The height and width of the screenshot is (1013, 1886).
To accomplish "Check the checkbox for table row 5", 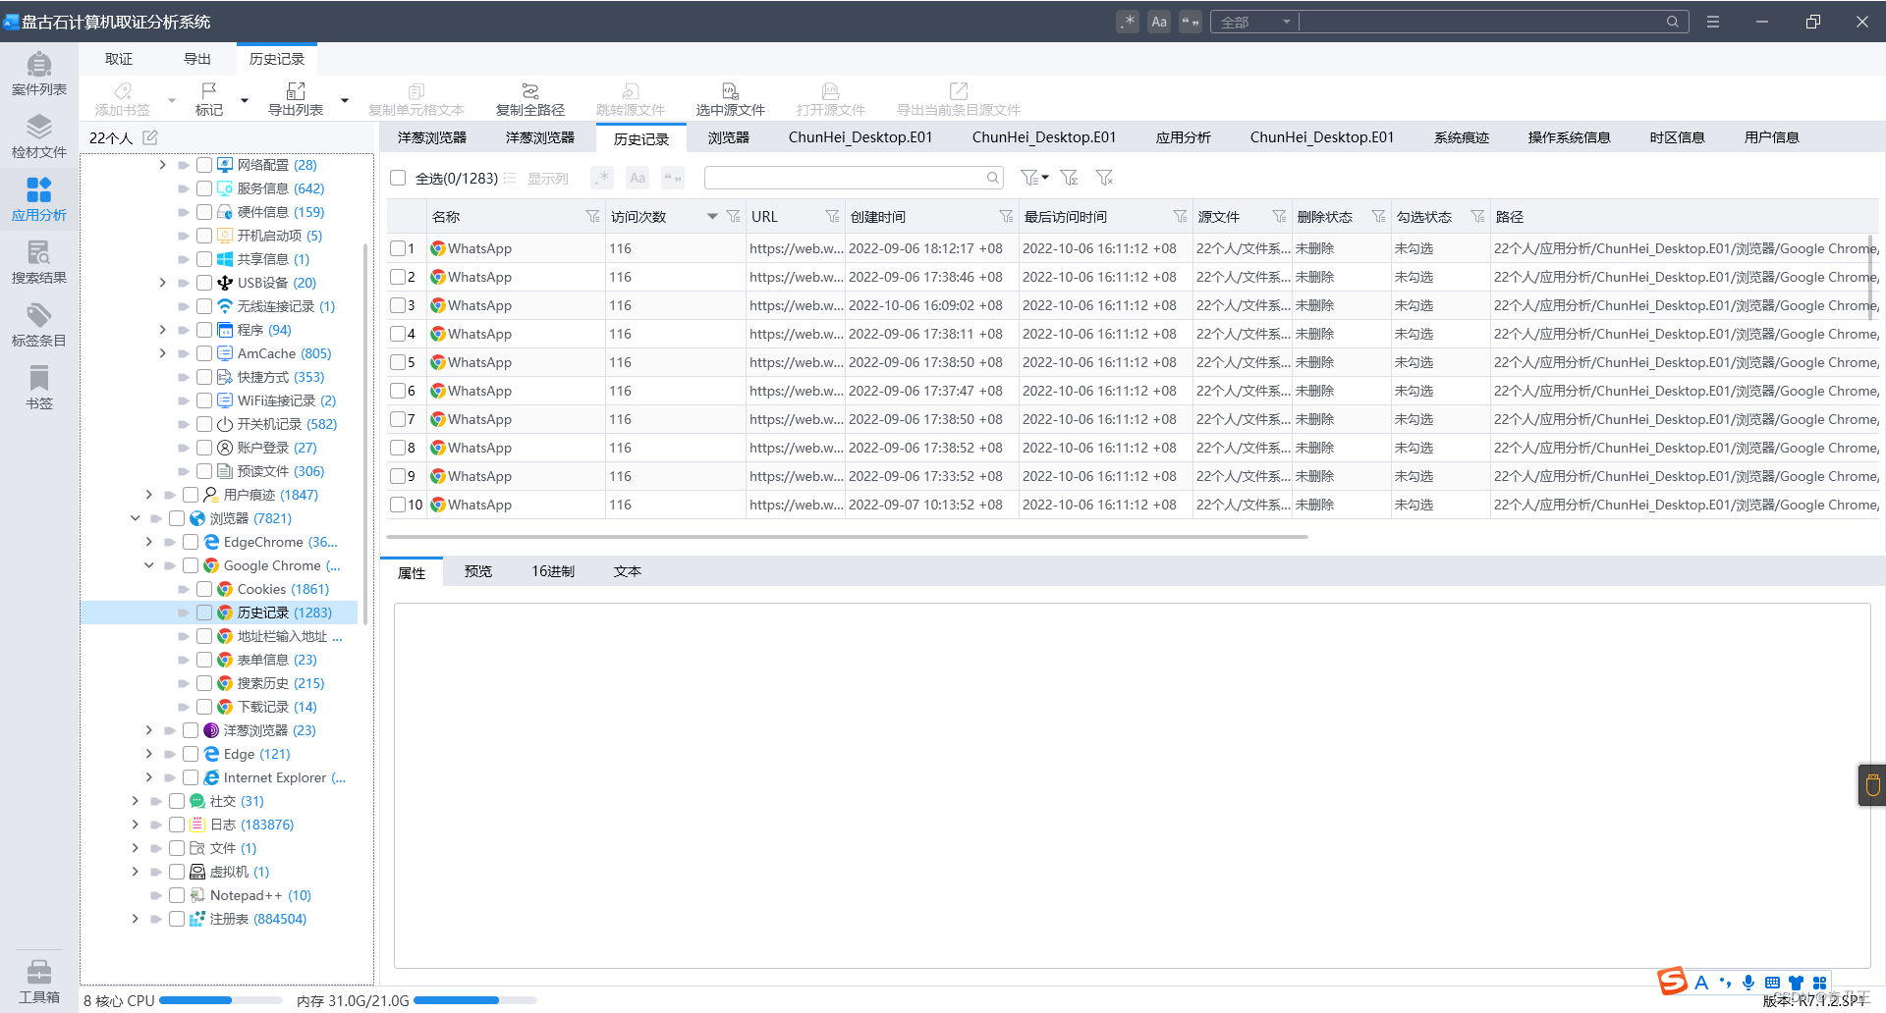I will [x=398, y=362].
